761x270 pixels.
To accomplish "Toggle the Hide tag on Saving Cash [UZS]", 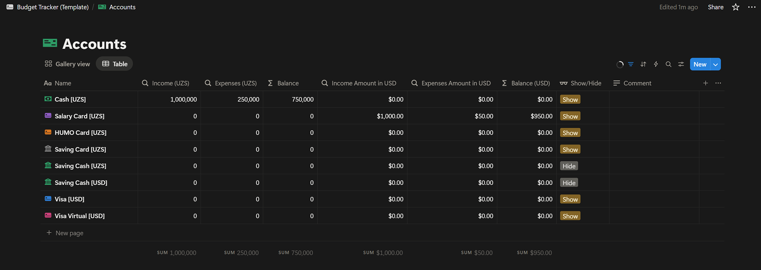I will [569, 166].
